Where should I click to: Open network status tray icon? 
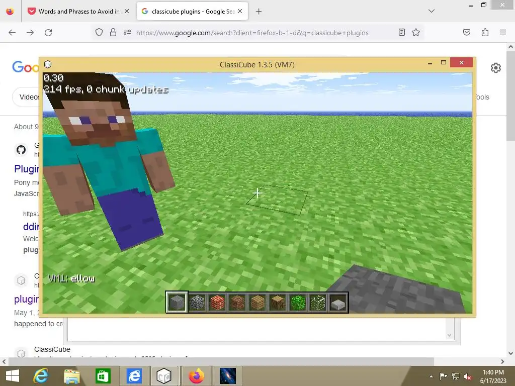click(x=456, y=376)
